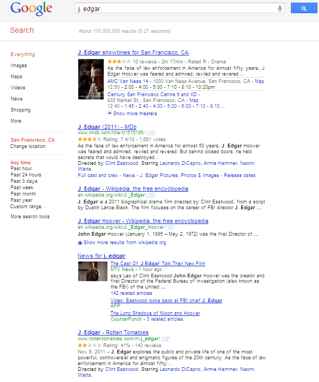The image size is (319, 382).
Task: Filter results by 'Past month'
Action: point(23,194)
